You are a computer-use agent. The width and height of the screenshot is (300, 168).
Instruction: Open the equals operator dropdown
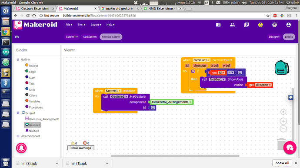(x=231, y=72)
